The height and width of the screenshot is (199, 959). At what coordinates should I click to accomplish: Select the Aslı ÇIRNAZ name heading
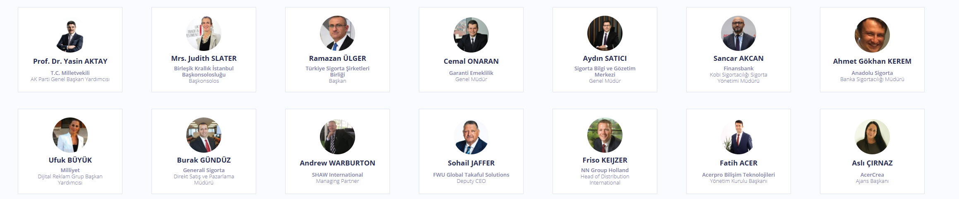coord(872,163)
